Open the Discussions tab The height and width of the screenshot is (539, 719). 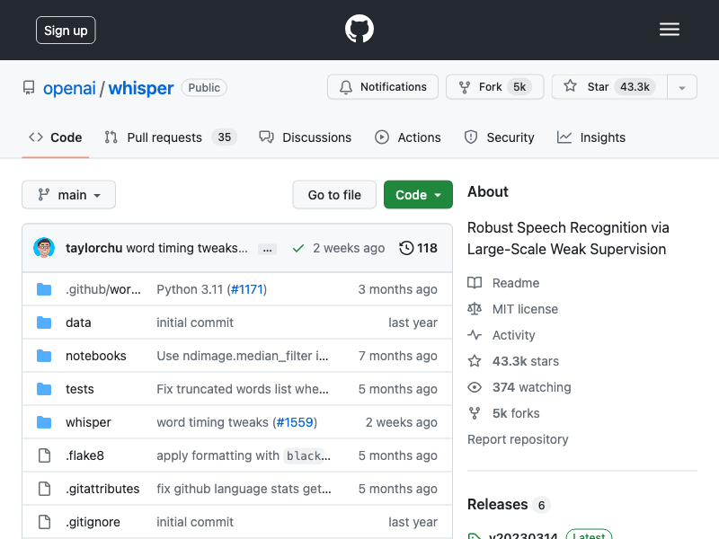coord(305,137)
